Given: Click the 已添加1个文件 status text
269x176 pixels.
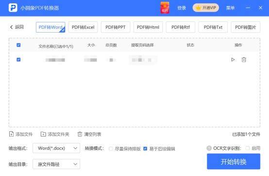Looking at the screenshot, I should pos(246,134).
